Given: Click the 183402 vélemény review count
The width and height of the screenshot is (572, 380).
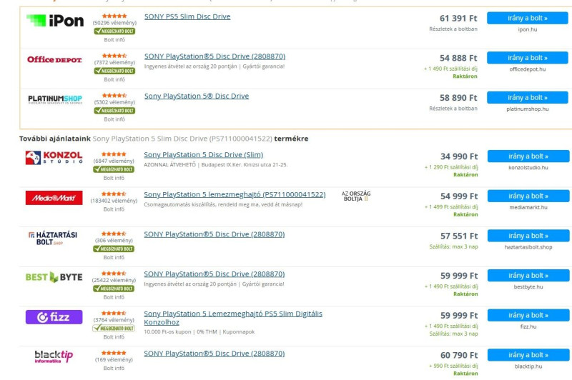Looking at the screenshot, I should pyautogui.click(x=114, y=201).
